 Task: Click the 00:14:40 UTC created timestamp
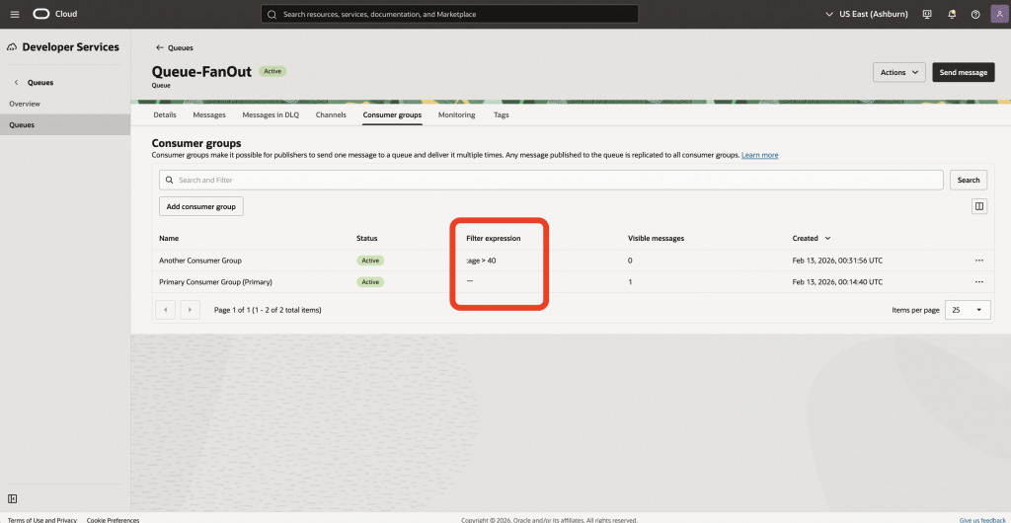[x=837, y=281]
